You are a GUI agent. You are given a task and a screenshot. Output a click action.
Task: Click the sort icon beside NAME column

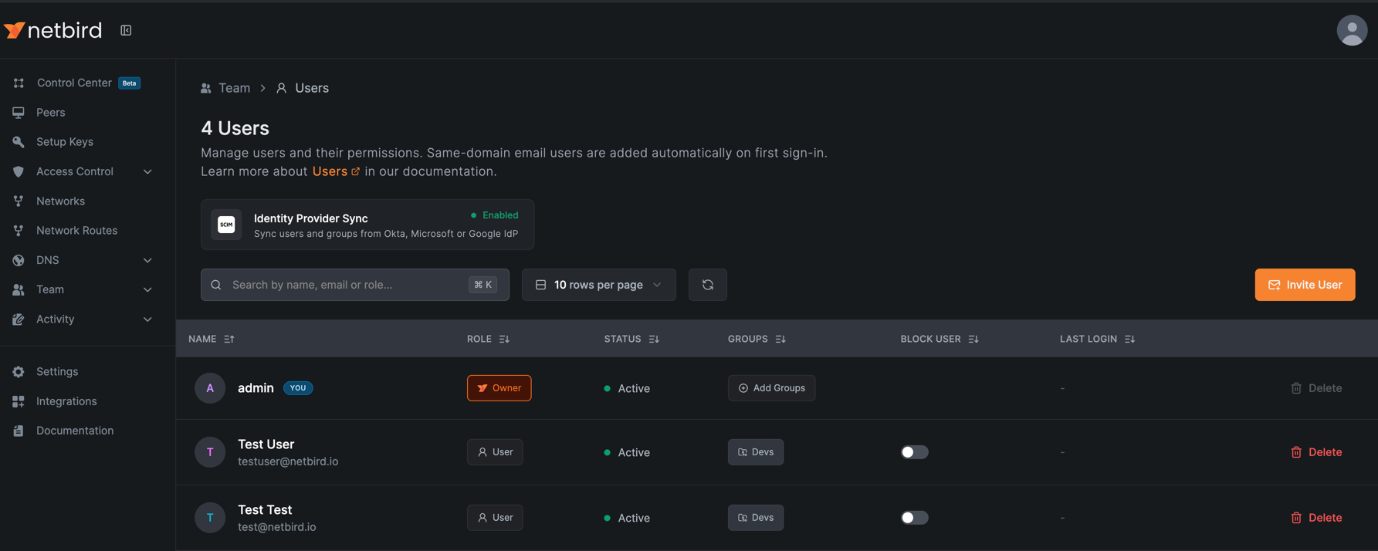tap(229, 339)
